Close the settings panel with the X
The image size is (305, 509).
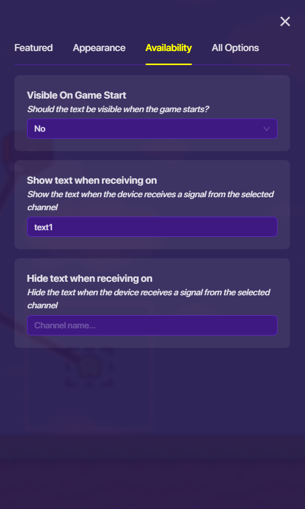tap(285, 22)
